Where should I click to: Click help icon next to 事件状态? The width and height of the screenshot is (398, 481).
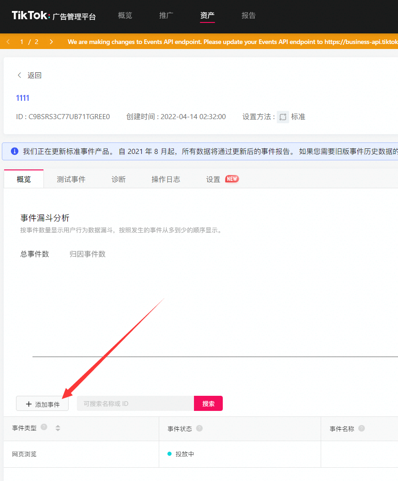click(x=199, y=428)
